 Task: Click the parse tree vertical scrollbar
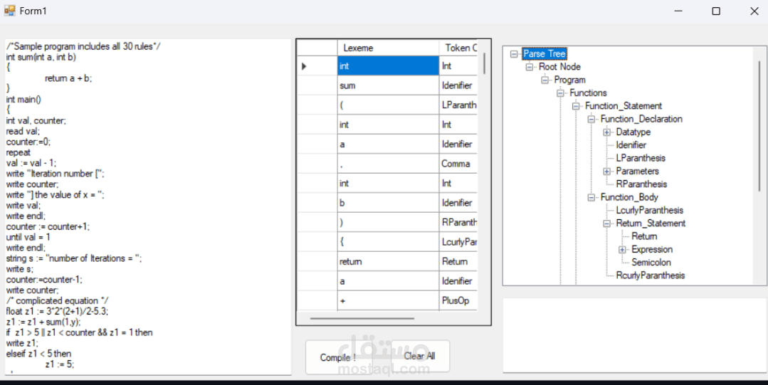click(760, 125)
